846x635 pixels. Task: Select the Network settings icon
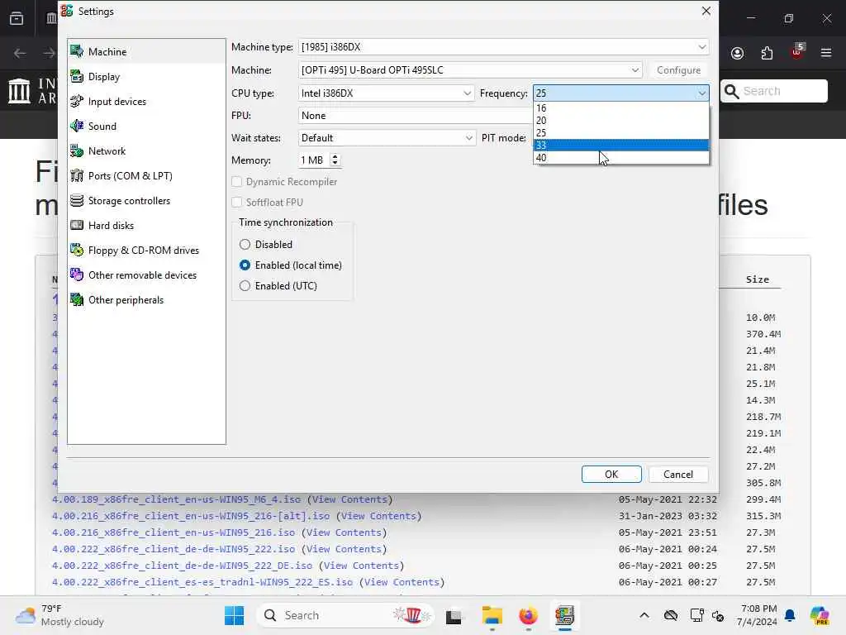pos(77,150)
